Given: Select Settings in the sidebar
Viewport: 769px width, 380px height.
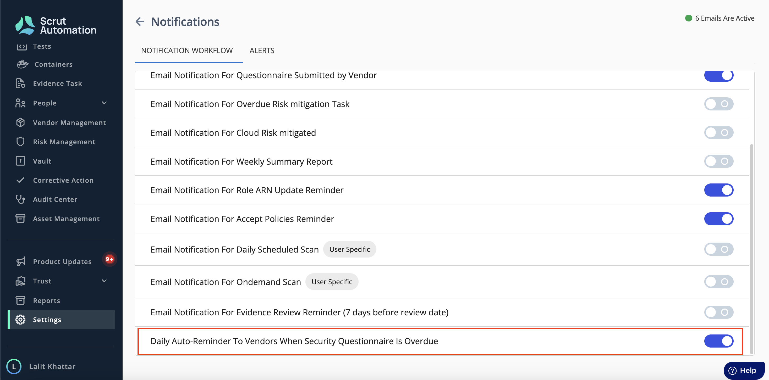Looking at the screenshot, I should (61, 320).
